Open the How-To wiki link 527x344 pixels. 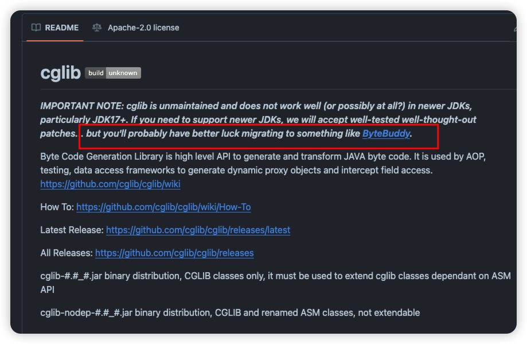(x=163, y=207)
